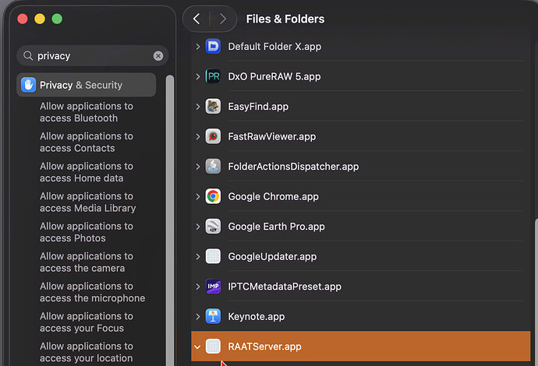
Task: Click the magnifying glass search icon
Action: (28, 55)
